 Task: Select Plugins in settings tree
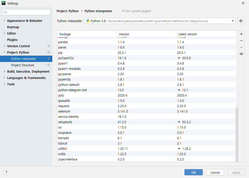click(x=12, y=40)
